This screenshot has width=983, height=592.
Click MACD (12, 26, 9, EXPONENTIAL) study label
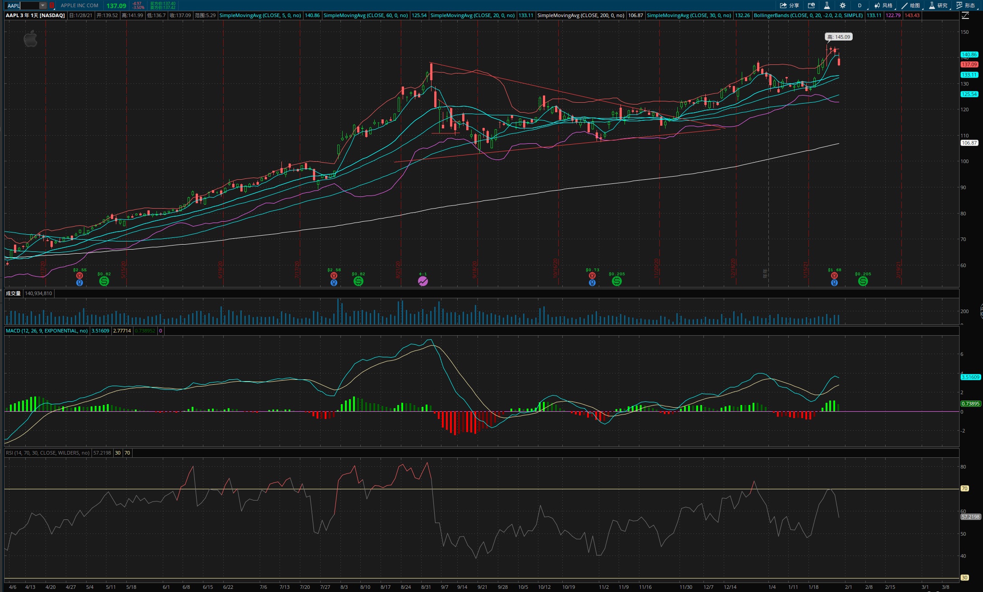point(47,331)
